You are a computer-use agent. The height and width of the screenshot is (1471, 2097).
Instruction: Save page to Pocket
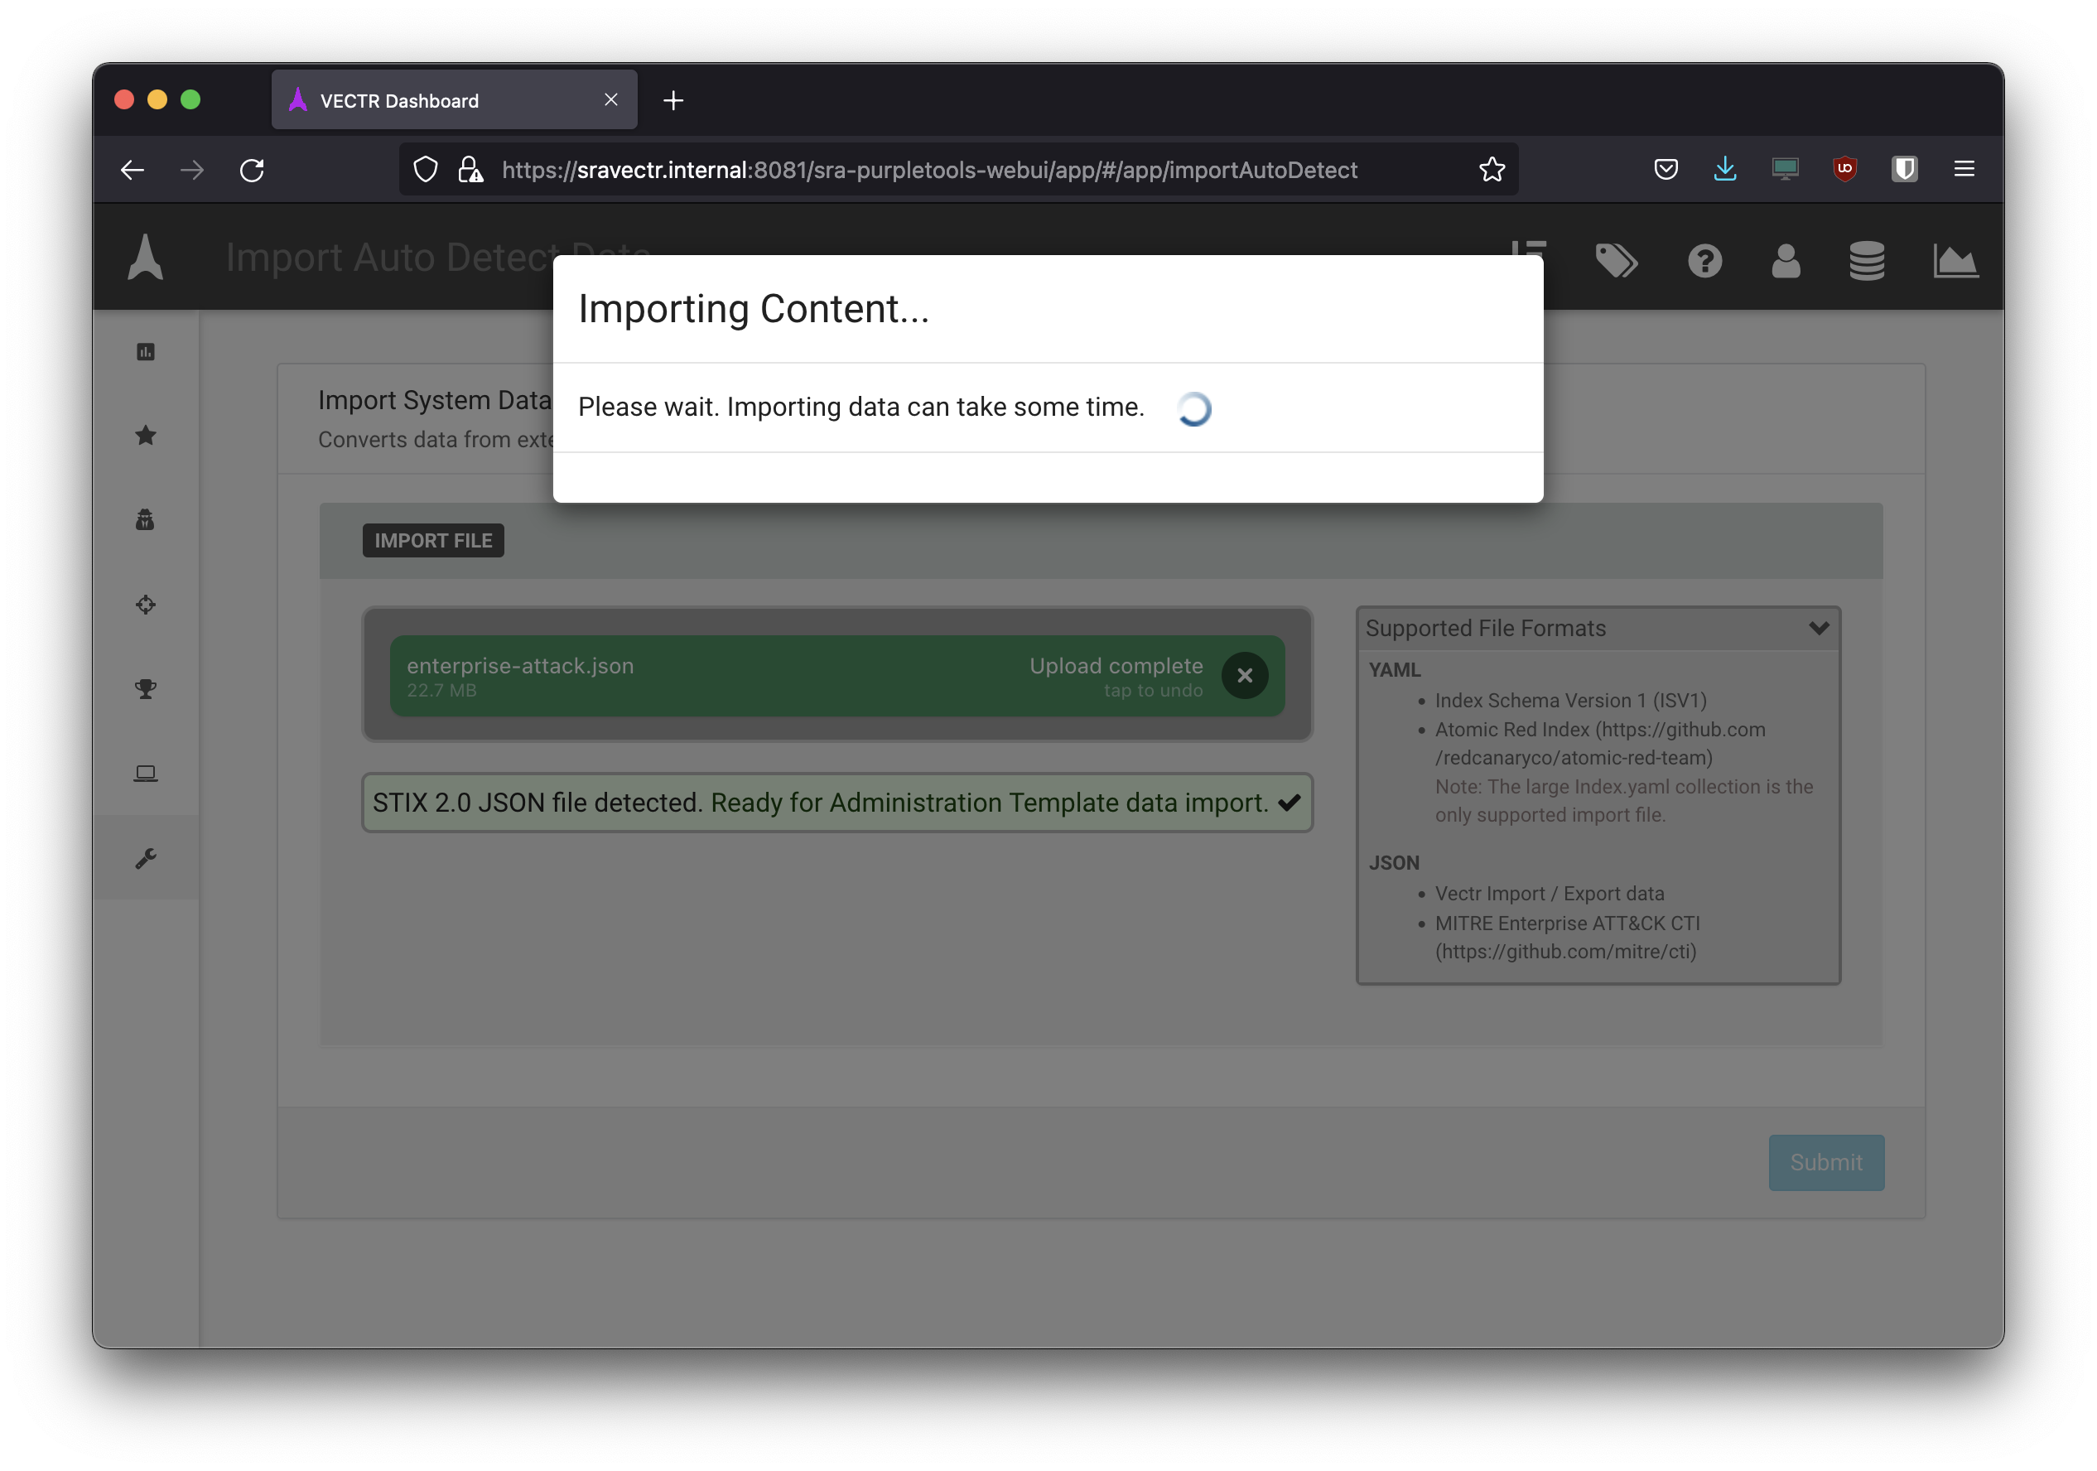tap(1665, 169)
